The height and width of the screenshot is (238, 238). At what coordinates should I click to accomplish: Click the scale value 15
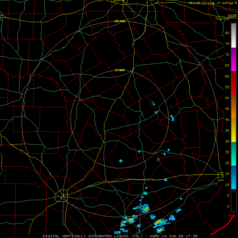227,174
